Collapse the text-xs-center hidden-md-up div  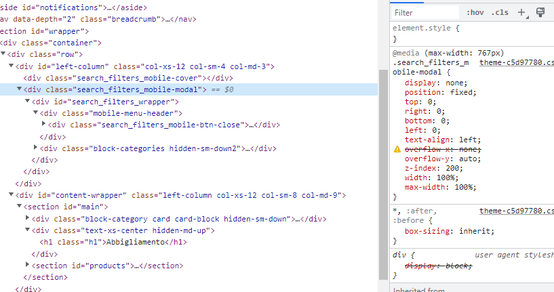point(28,230)
